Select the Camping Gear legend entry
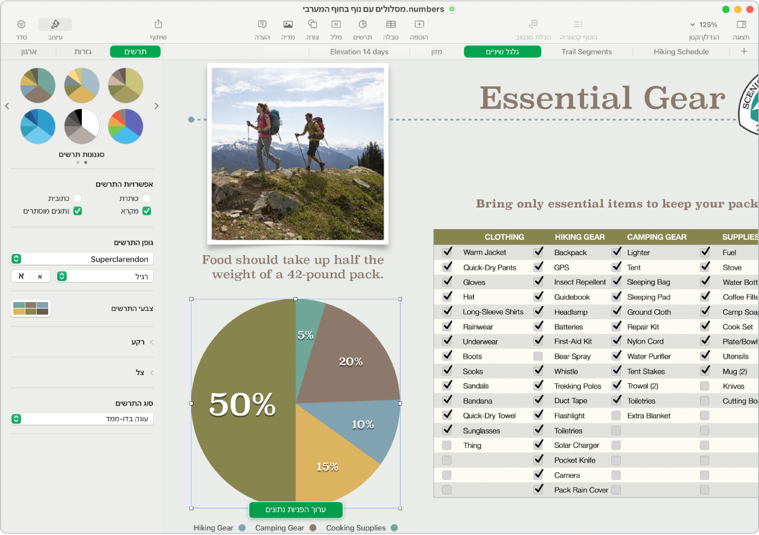 [x=285, y=528]
